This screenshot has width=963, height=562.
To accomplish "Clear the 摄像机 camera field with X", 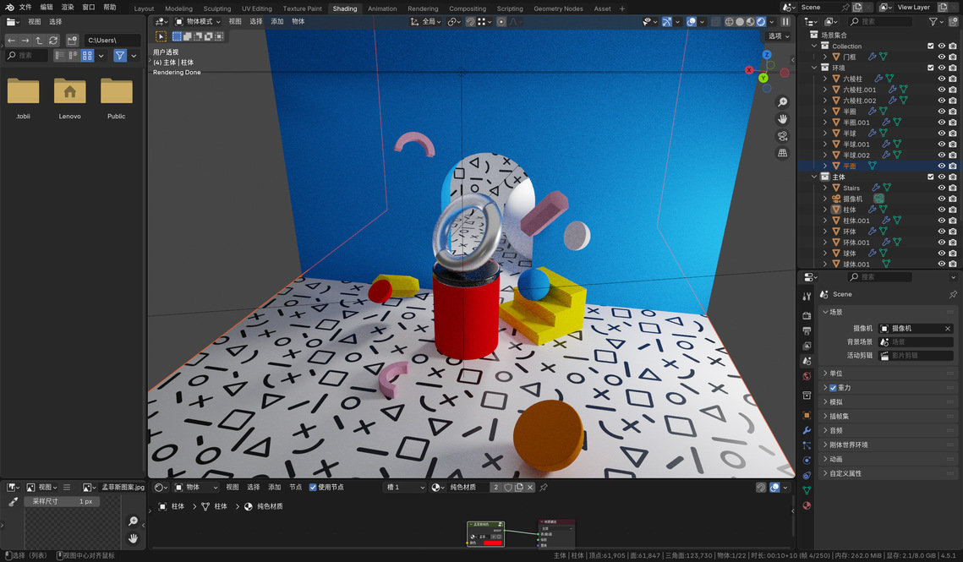I will (x=948, y=329).
